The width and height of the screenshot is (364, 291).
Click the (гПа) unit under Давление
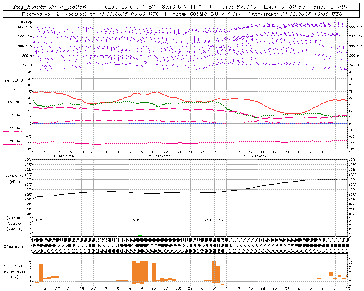coord(15,182)
